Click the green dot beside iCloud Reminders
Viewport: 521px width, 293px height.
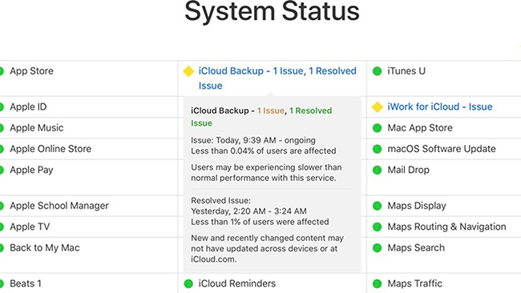tap(188, 283)
